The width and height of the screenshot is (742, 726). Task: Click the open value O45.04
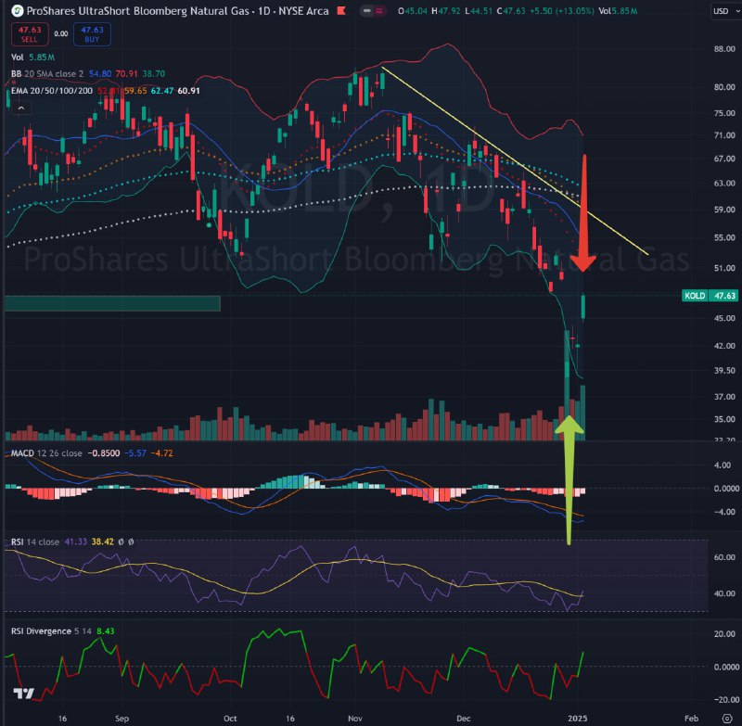(413, 10)
